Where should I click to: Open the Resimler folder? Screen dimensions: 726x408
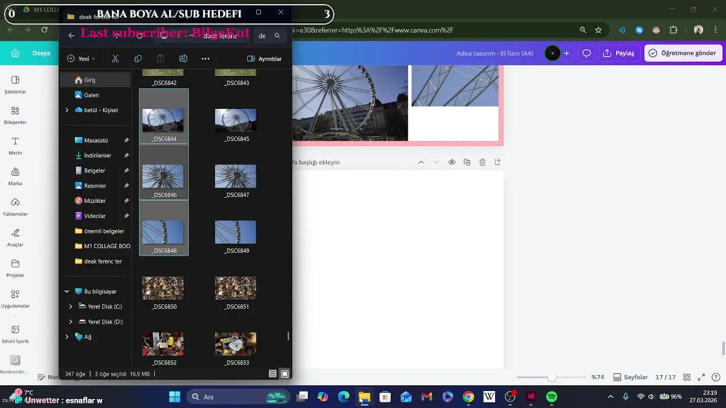coord(95,186)
